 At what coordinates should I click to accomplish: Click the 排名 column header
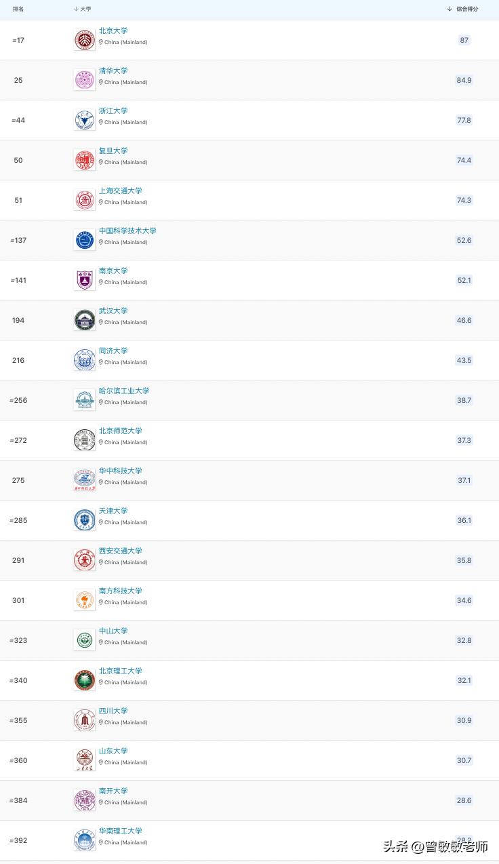(18, 9)
